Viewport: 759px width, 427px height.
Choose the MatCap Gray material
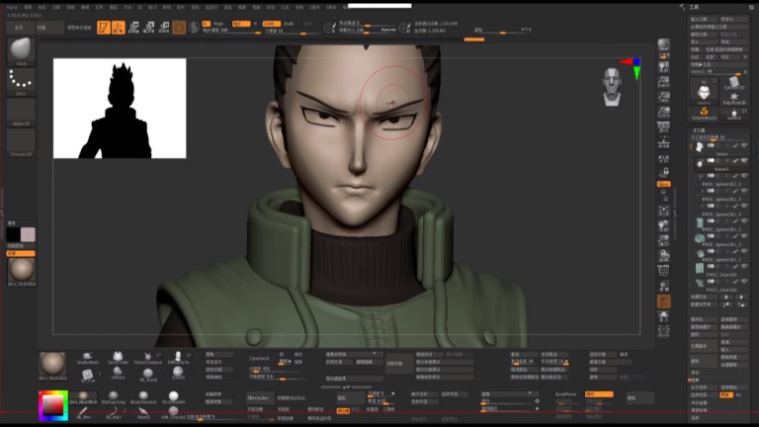[x=114, y=398]
